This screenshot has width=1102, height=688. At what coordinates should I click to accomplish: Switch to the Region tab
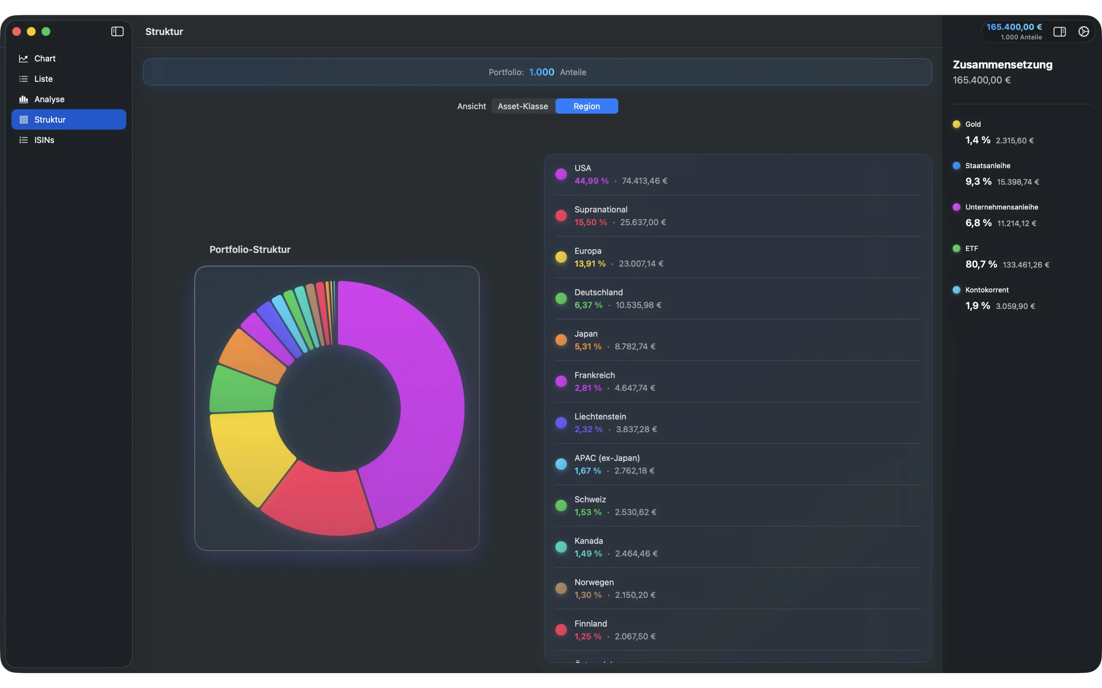[587, 106]
